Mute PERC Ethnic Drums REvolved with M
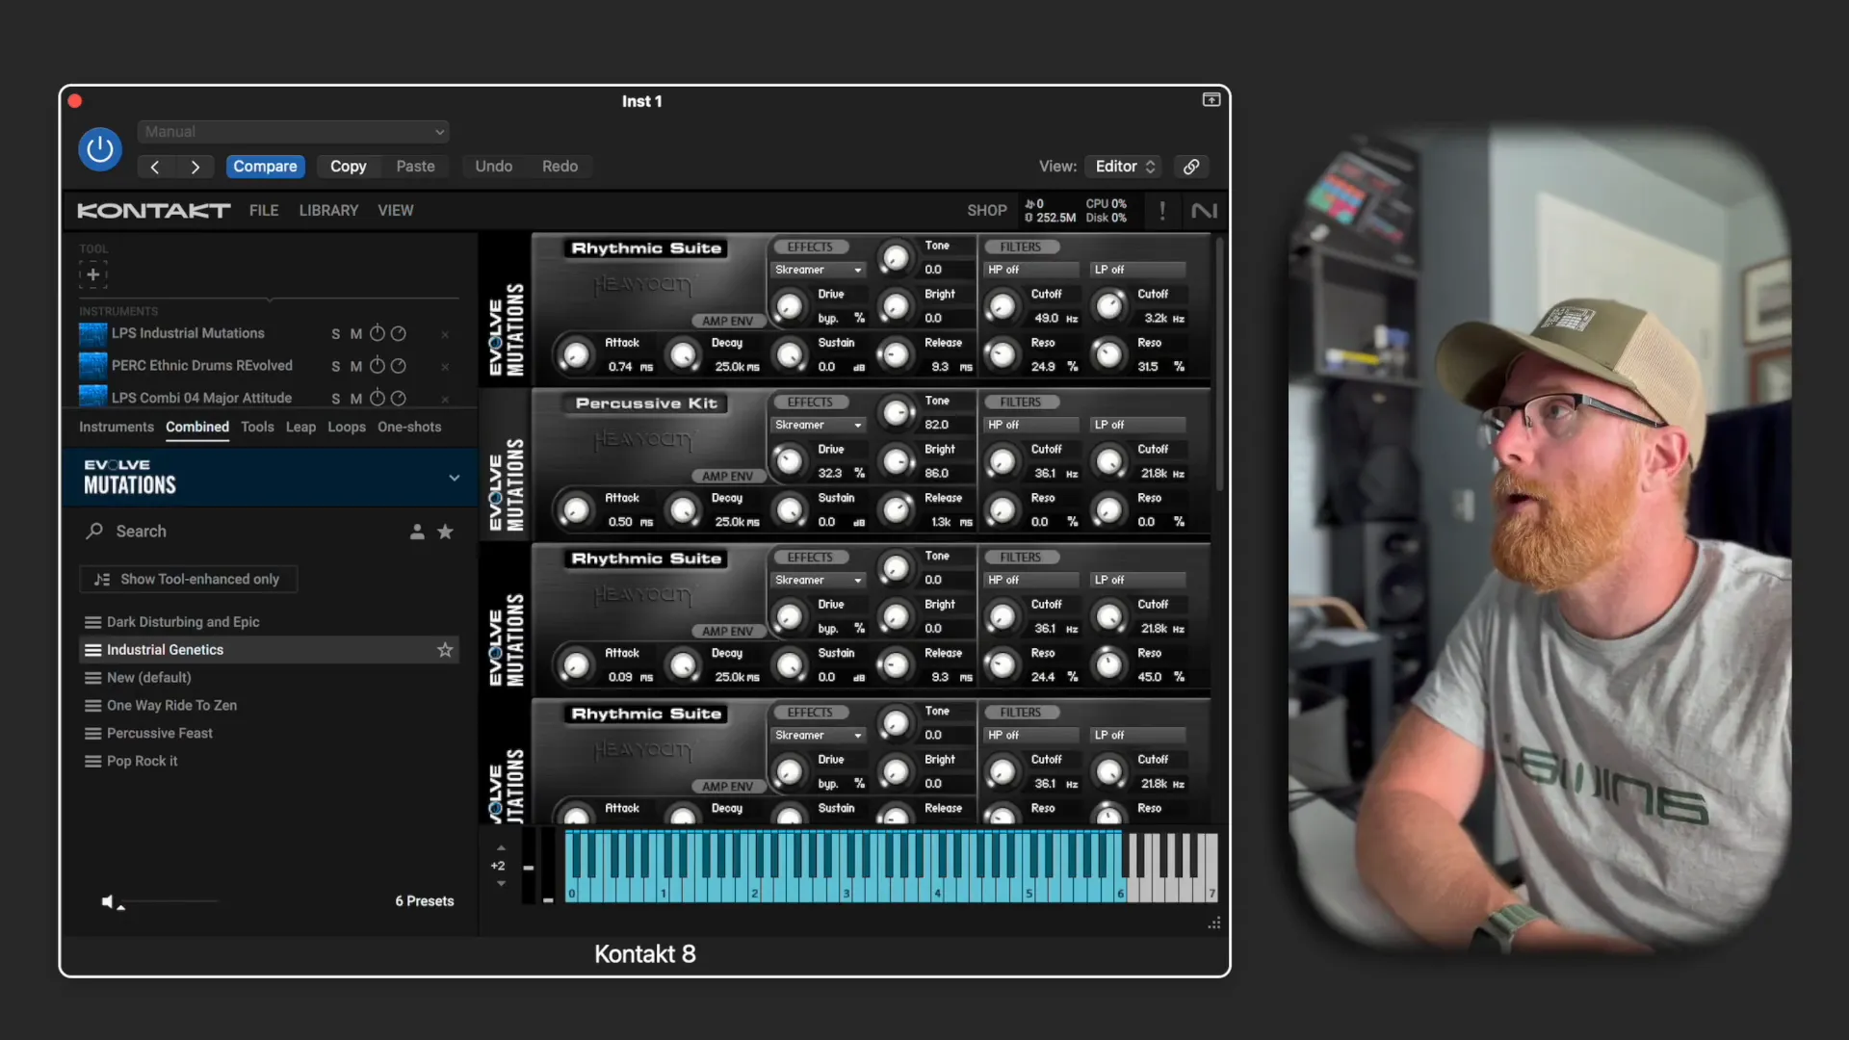Image resolution: width=1849 pixels, height=1040 pixels. (356, 366)
